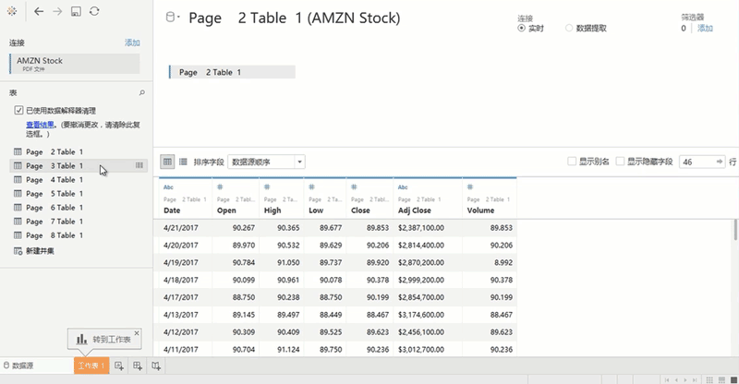Click the search icon in the tables panel
This screenshot has height=384, width=739.
pyautogui.click(x=141, y=92)
